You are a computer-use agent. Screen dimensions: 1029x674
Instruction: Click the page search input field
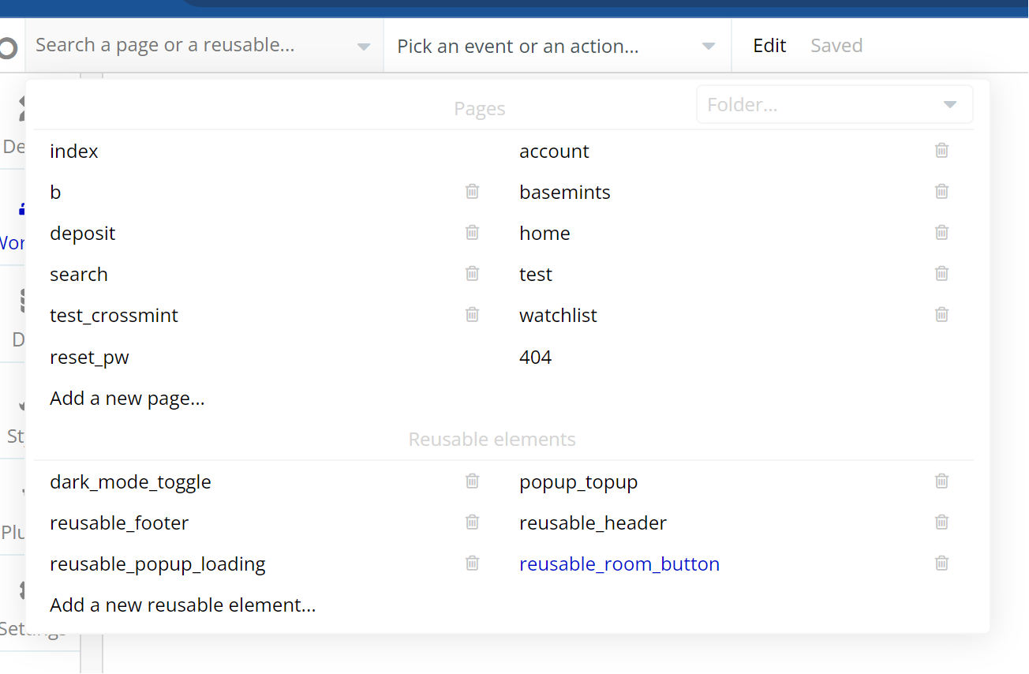189,46
